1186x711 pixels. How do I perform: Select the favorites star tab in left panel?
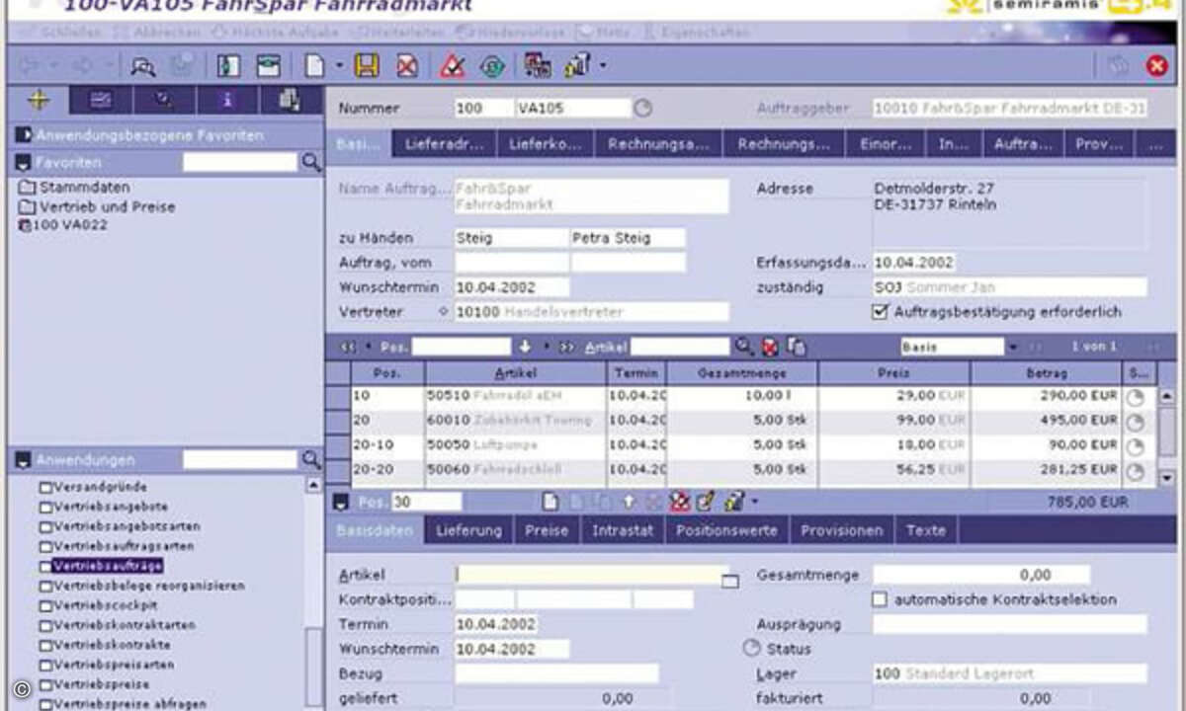[x=38, y=100]
